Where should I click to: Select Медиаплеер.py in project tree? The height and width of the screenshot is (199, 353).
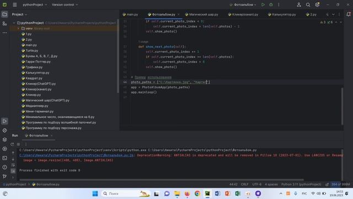35,106
